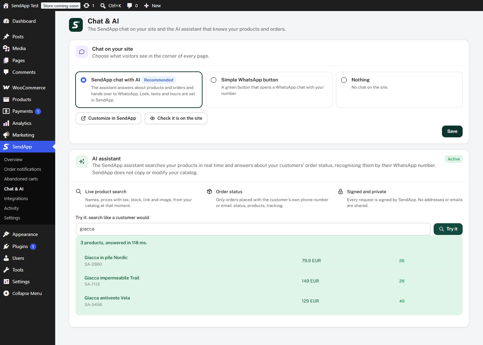The image size is (483, 345).
Task: Click the home icon for SendApp Test
Action: click(x=6, y=6)
